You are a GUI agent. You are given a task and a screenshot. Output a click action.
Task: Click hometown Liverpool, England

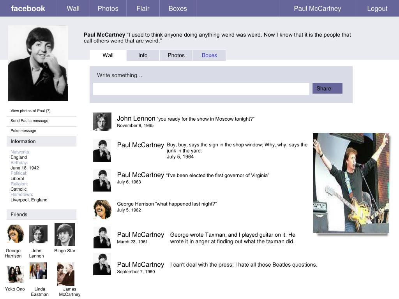[29, 200]
